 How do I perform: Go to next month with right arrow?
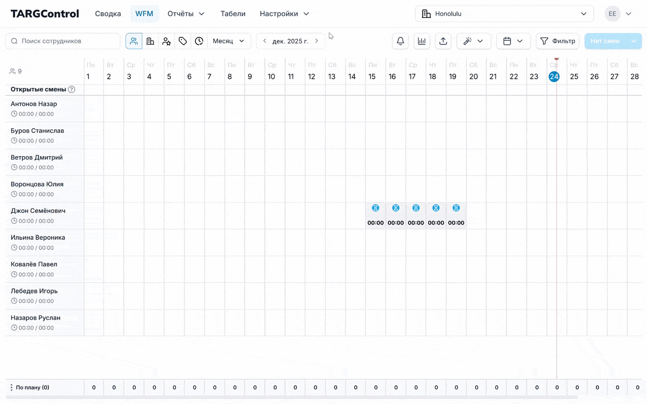[x=317, y=41]
